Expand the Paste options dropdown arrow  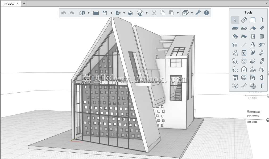tap(178, 13)
